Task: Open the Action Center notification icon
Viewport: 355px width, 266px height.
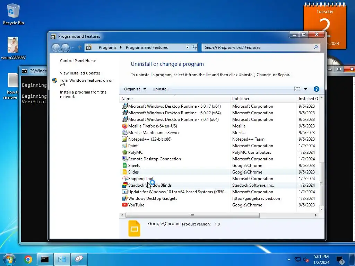Action: point(340,260)
